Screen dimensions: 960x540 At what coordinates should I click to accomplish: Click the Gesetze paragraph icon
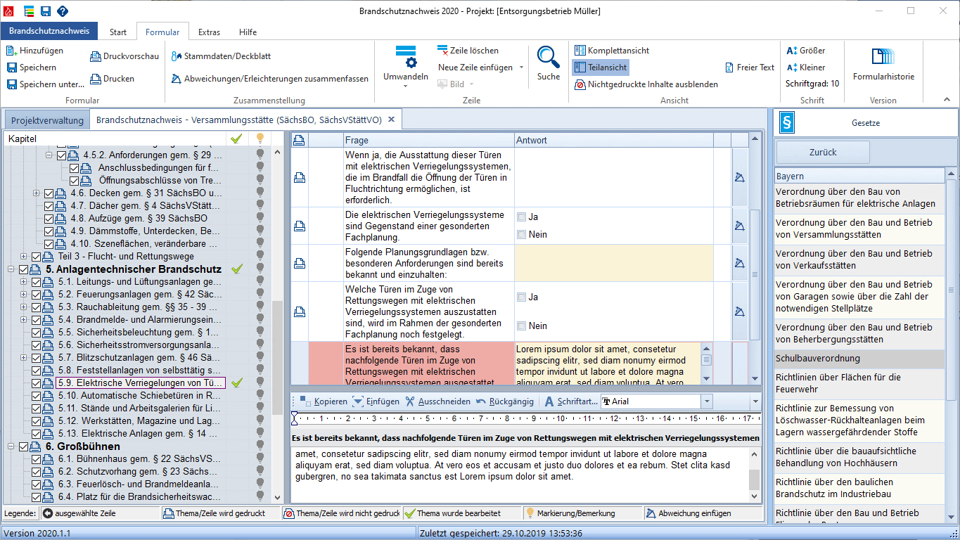(x=787, y=123)
